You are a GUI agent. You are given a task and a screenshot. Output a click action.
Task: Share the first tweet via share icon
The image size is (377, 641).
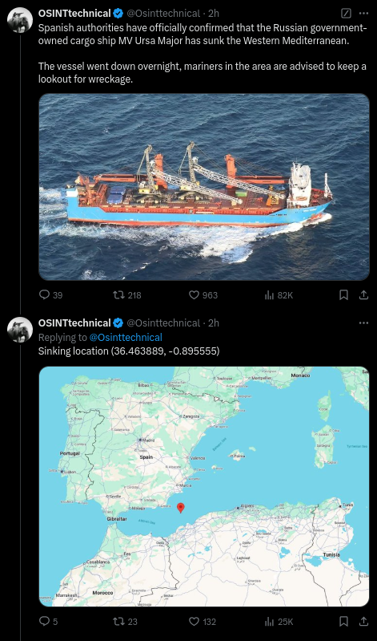click(363, 294)
